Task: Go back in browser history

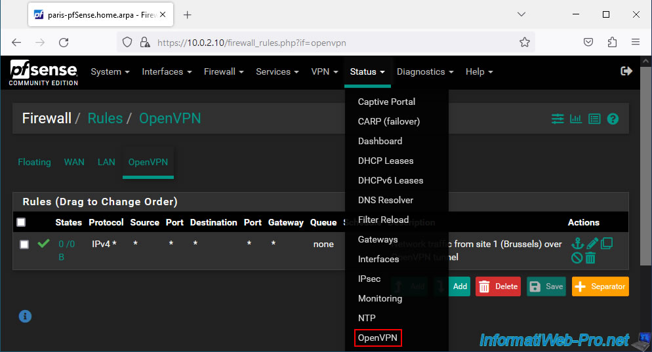Action: (x=16, y=43)
